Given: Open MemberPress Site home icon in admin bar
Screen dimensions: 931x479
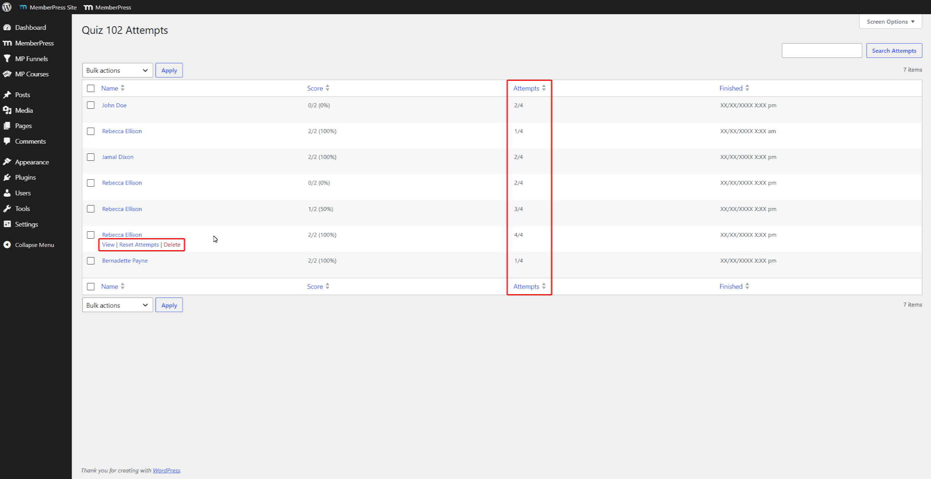Looking at the screenshot, I should pos(23,7).
